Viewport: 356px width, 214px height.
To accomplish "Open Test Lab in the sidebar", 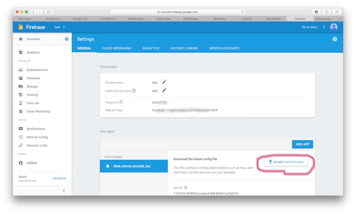I will point(33,103).
